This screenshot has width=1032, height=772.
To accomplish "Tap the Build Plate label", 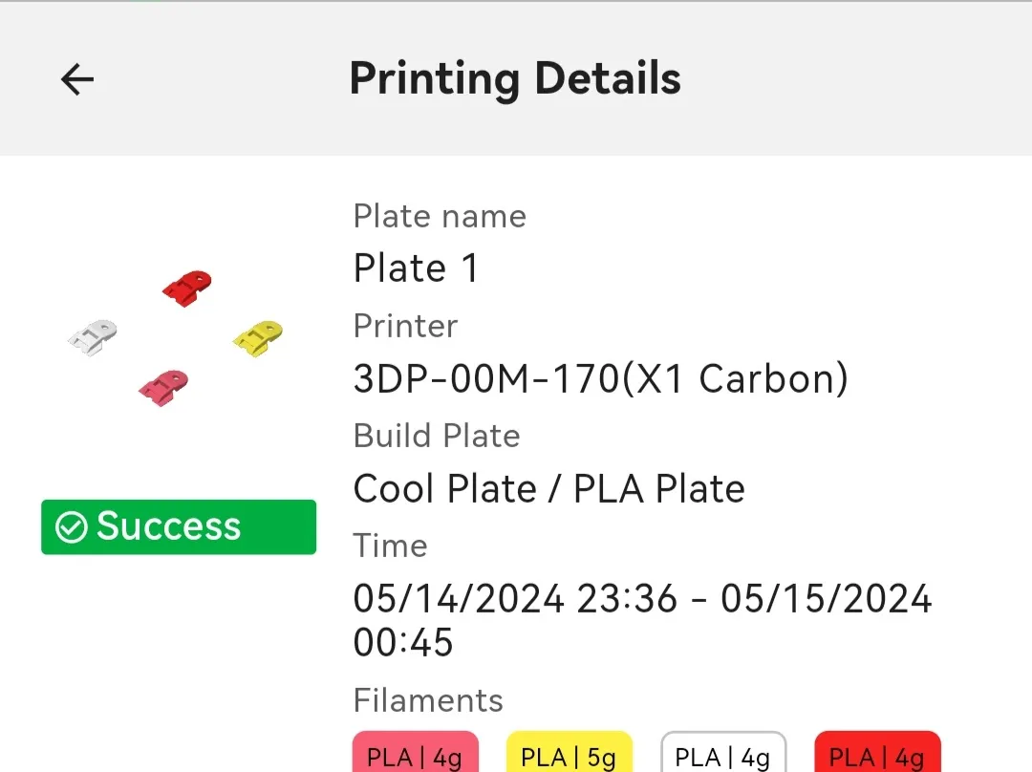I will click(437, 436).
